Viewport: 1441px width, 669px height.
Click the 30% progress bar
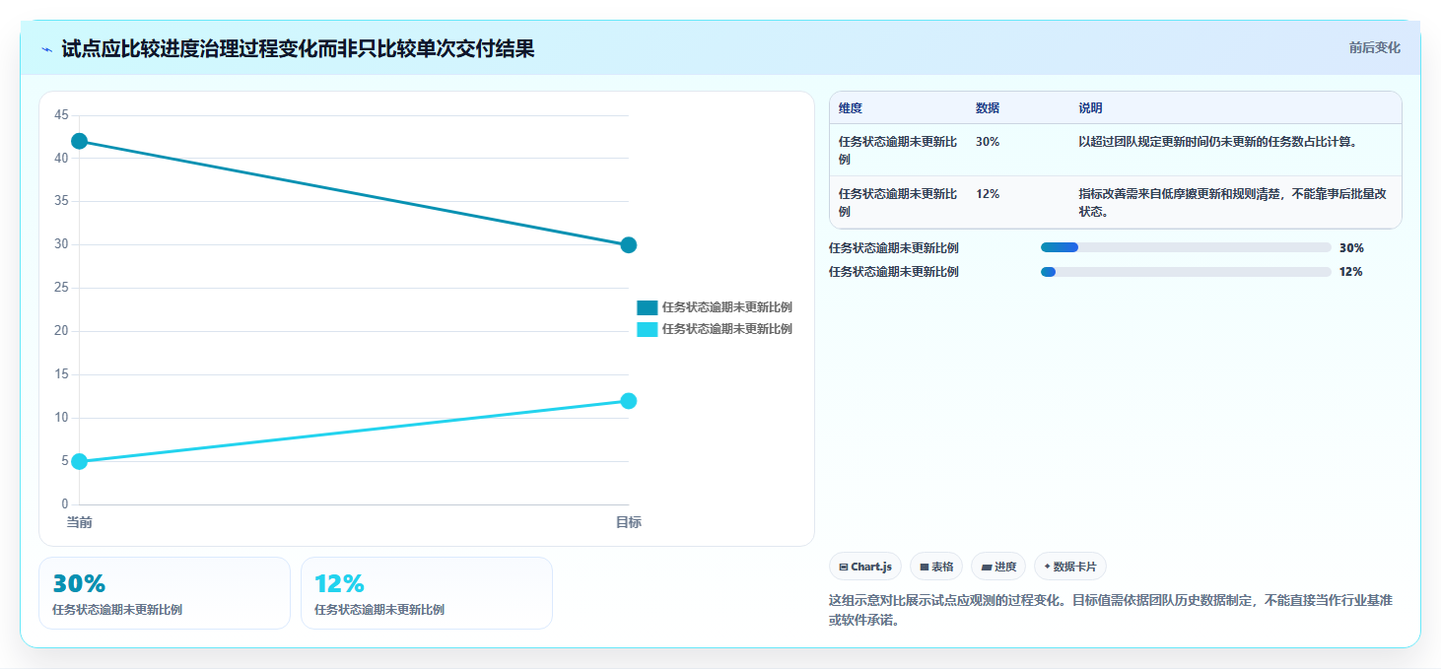1186,248
